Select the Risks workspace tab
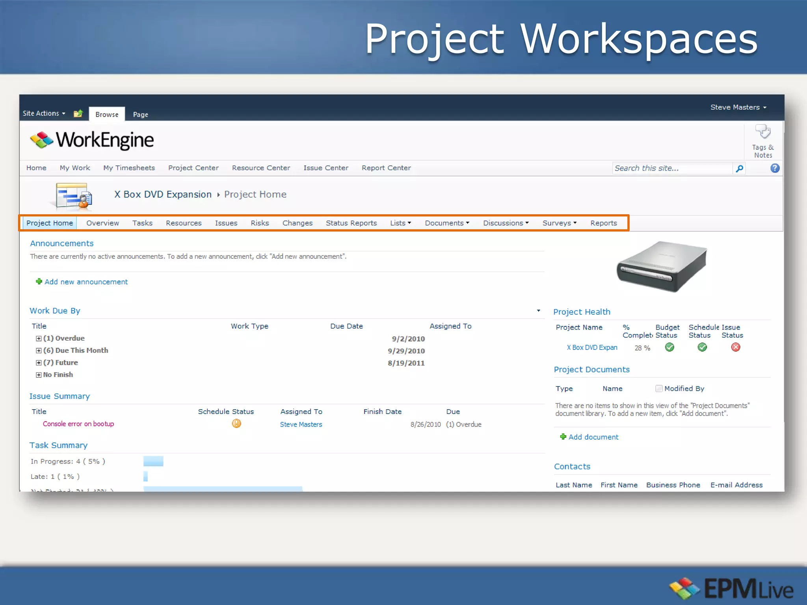 pyautogui.click(x=260, y=223)
